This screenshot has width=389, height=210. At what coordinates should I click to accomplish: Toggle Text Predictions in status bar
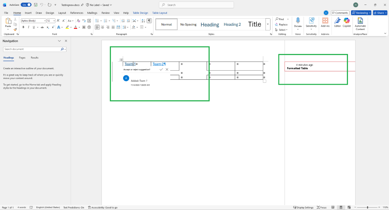(74, 207)
